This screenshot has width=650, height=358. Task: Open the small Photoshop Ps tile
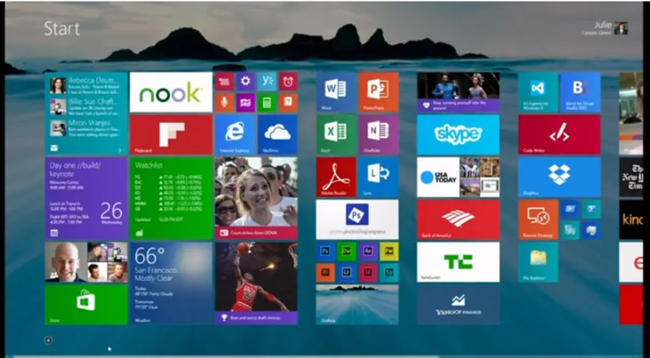[x=326, y=251]
